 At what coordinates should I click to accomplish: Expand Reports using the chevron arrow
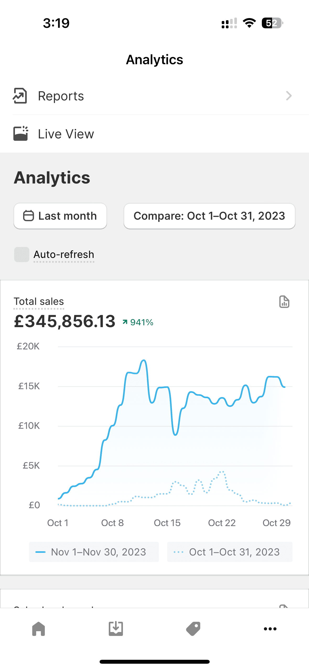pyautogui.click(x=289, y=96)
